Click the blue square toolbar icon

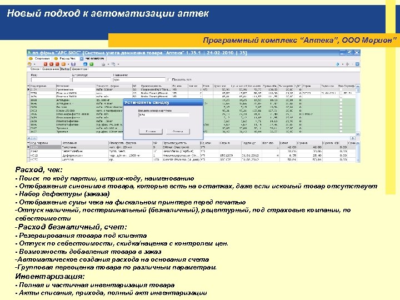coord(86,64)
